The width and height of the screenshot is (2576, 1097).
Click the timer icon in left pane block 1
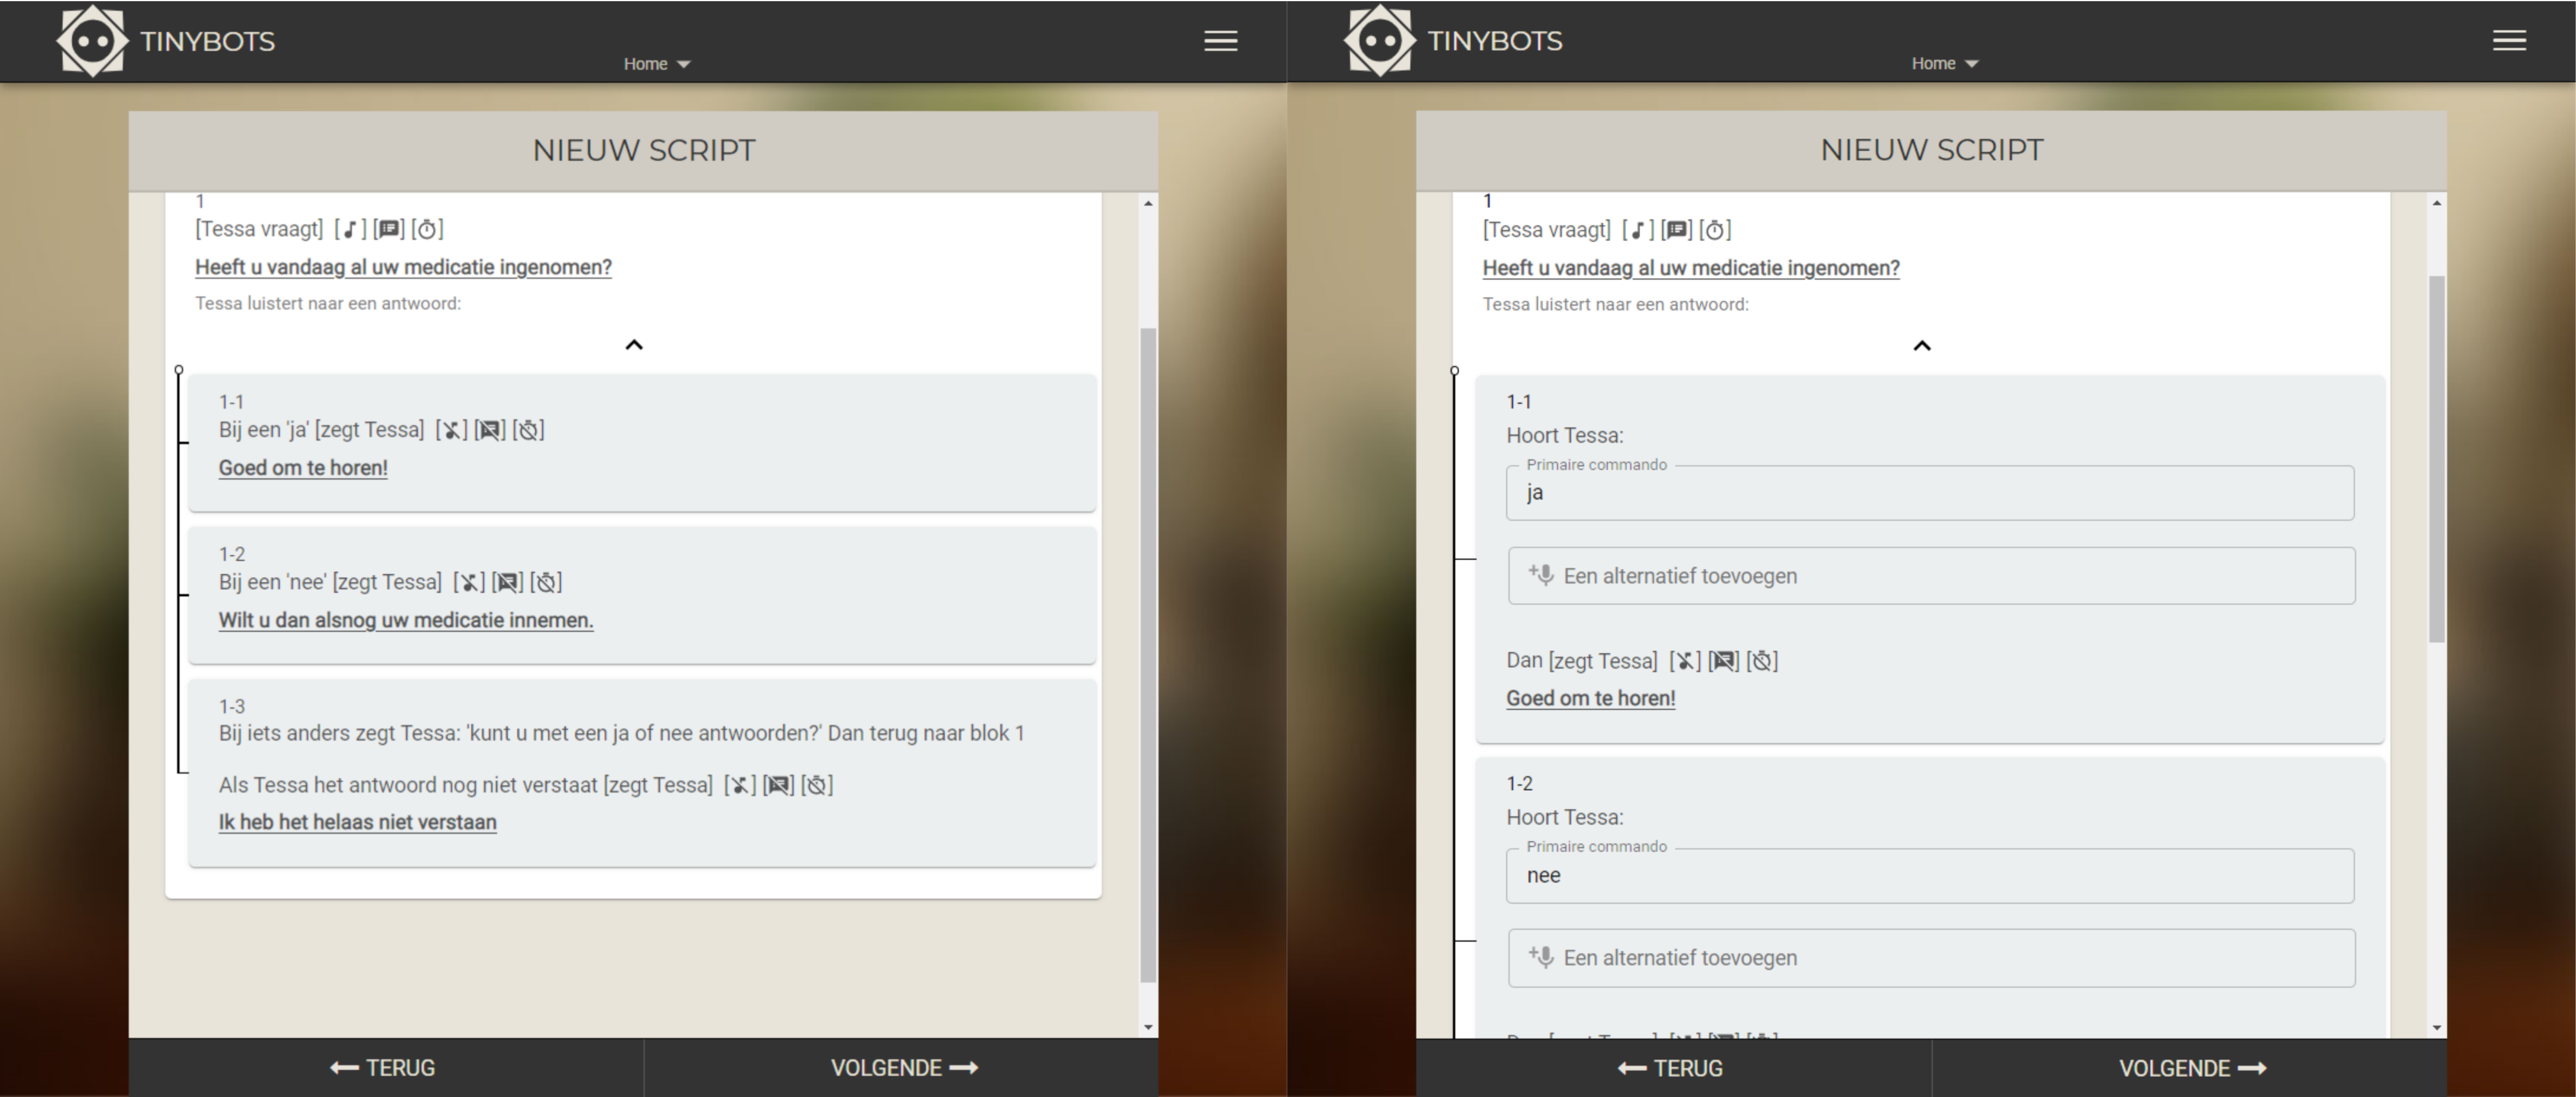(427, 229)
